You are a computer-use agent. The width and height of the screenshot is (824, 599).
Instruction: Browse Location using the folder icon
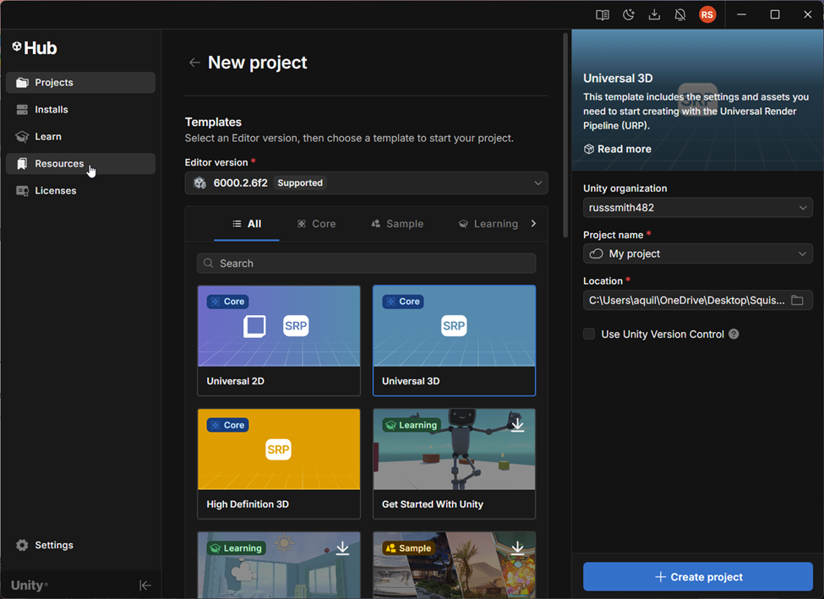[x=797, y=300]
